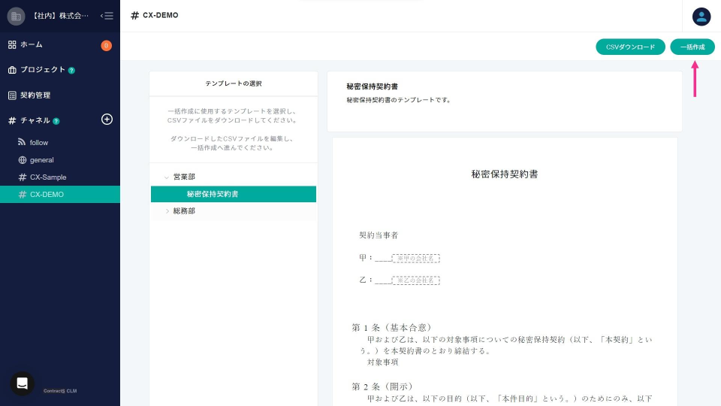This screenshot has height=406, width=721.
Task: Open the general channel
Action: tap(41, 159)
